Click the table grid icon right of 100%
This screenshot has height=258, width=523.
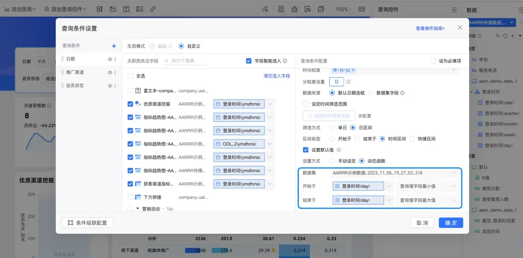tap(362, 9)
